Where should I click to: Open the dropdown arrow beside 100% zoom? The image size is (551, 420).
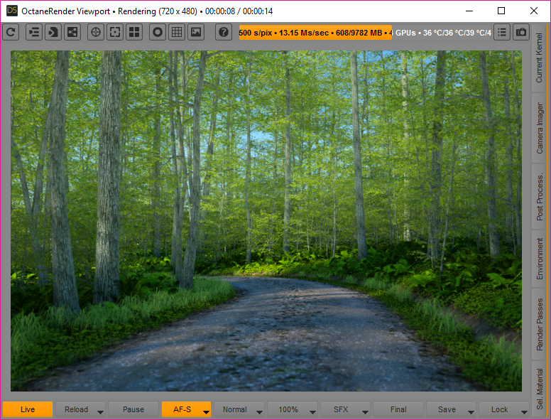click(x=312, y=411)
